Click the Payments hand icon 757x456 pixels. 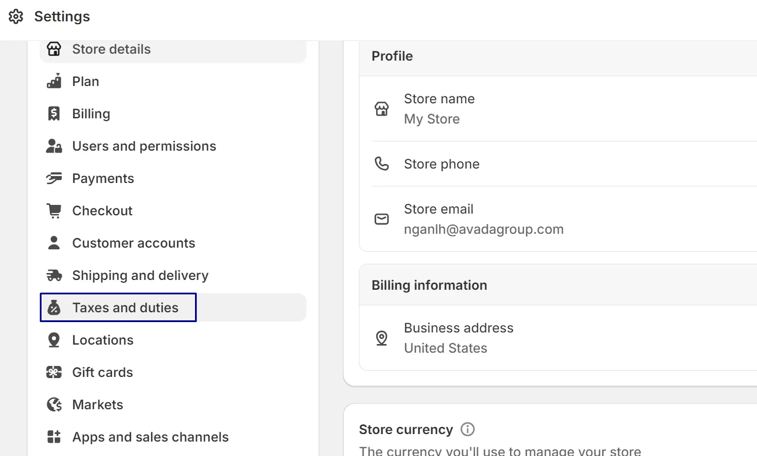pyautogui.click(x=54, y=178)
